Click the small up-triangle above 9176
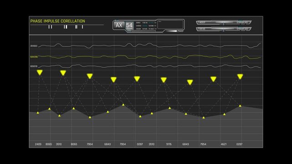This screenshot has height=164, width=292. pos(169,108)
